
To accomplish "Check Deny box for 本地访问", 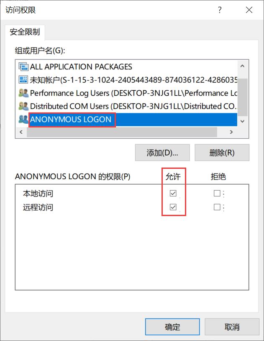I will [217, 193].
